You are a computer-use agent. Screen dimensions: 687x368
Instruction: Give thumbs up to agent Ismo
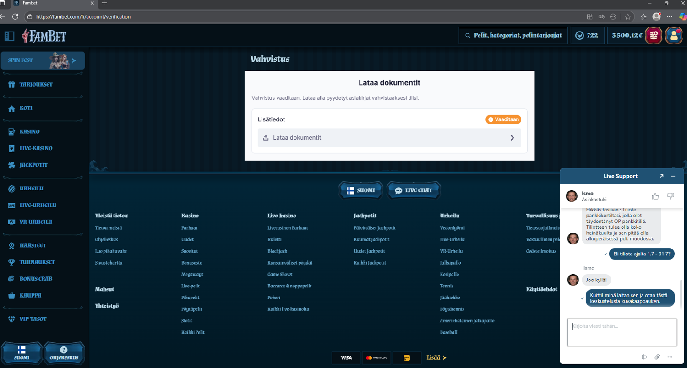[x=655, y=196]
